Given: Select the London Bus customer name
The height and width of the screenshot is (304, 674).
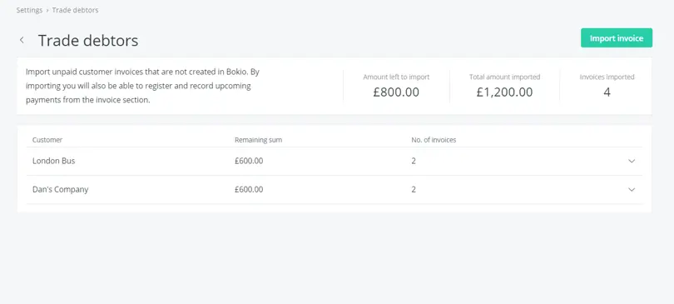Looking at the screenshot, I should (x=54, y=161).
